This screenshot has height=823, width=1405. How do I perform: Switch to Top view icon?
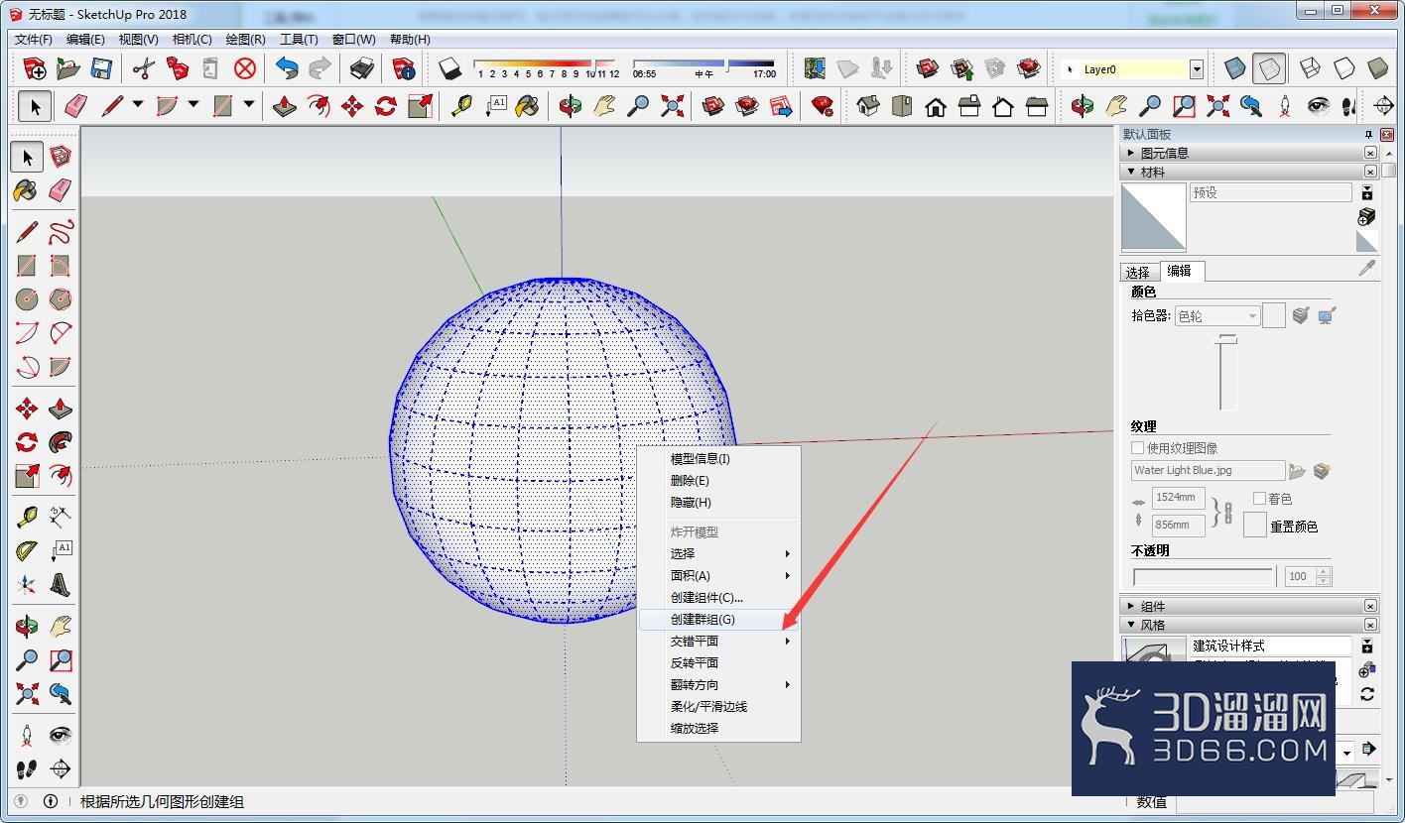click(x=902, y=106)
